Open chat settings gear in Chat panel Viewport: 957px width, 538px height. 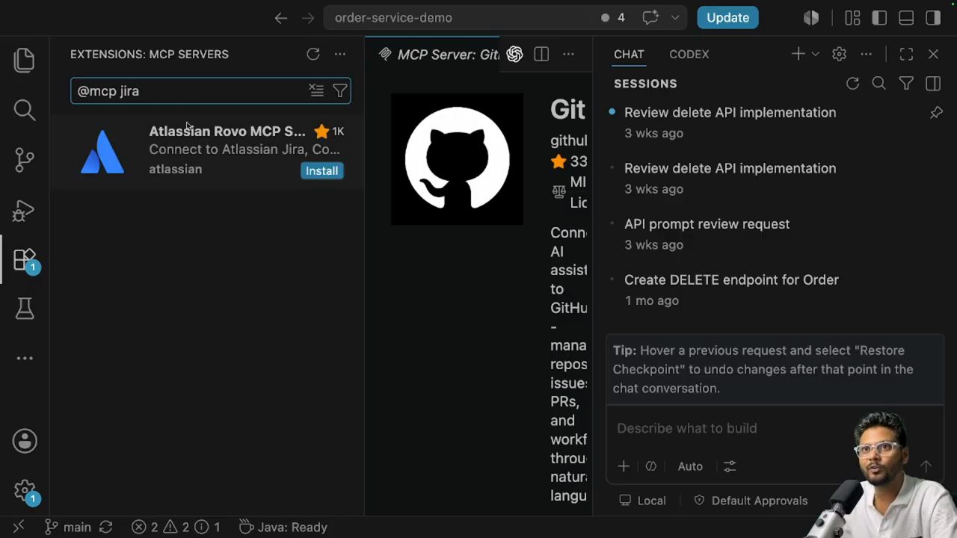click(839, 54)
